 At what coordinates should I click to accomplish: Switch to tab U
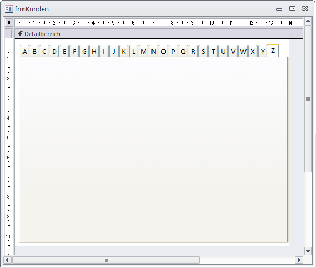click(x=223, y=51)
